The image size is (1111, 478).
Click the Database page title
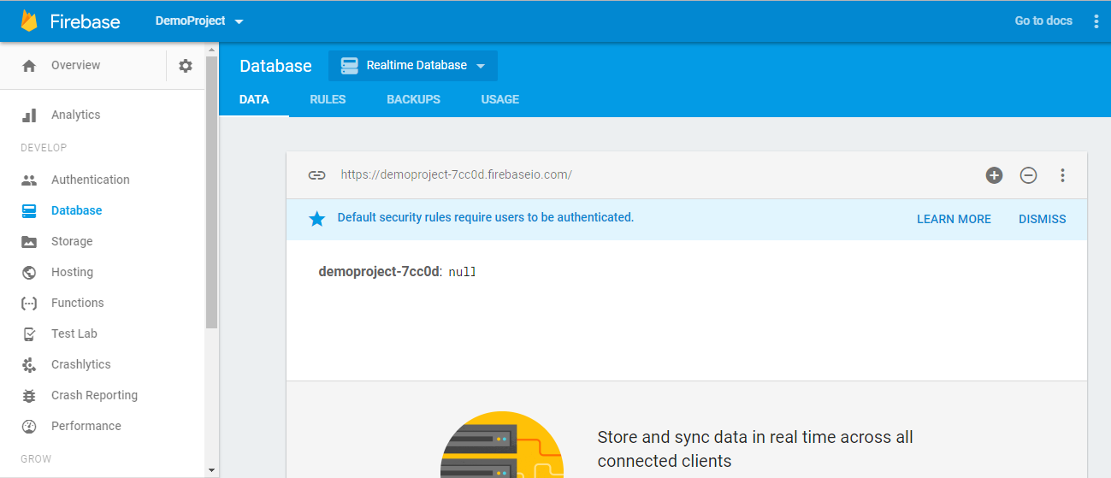(275, 66)
